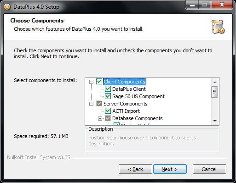Toggle the Sage 50 US Component checkbox
Image resolution: width=236 pixels, height=183 pixels.
coord(108,96)
